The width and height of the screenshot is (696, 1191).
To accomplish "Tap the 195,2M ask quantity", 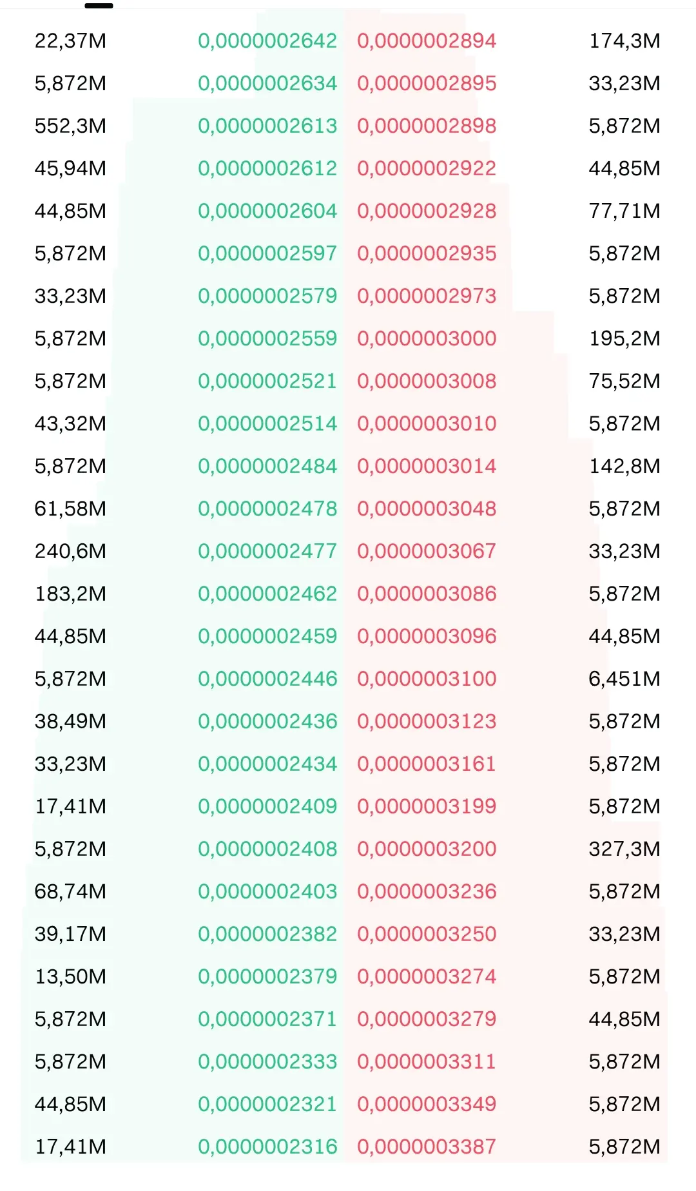I will click(624, 339).
